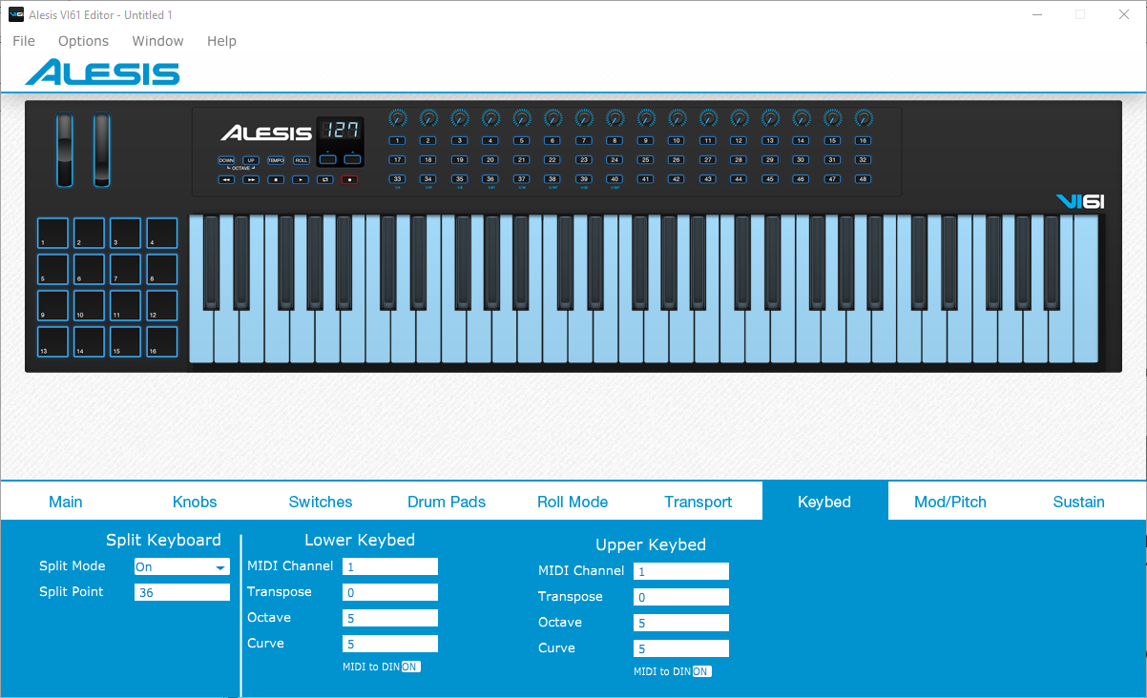Select the ROLL button on the keyboard
This screenshot has width=1147, height=698.
click(301, 160)
